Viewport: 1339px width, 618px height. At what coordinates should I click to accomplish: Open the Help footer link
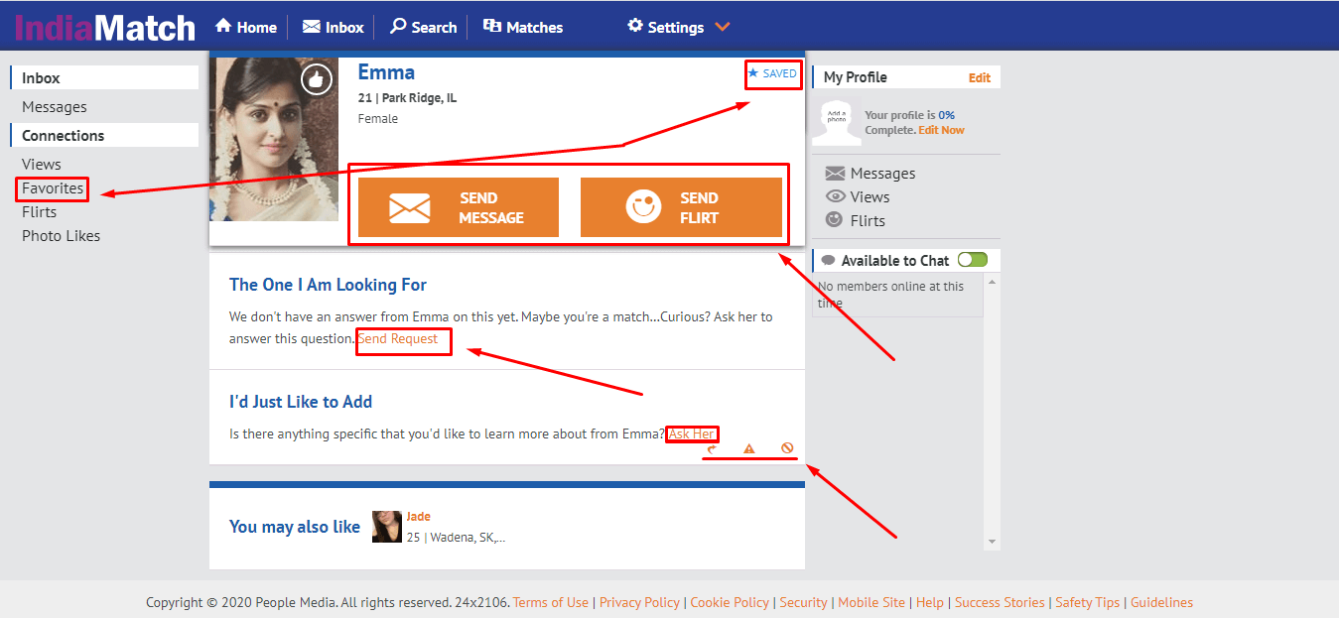(930, 602)
